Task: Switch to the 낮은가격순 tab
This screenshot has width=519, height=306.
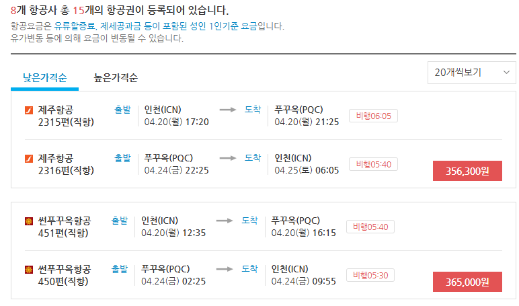Action: click(44, 77)
